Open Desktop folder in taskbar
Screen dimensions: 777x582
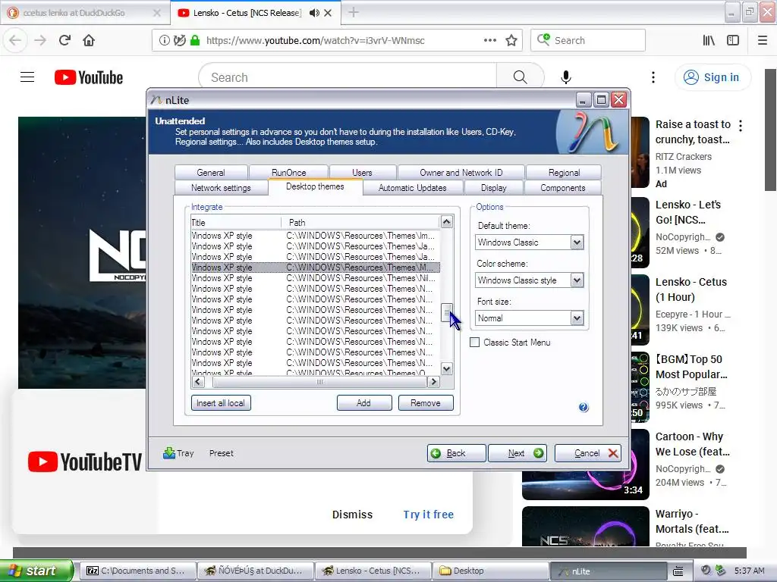pos(491,571)
